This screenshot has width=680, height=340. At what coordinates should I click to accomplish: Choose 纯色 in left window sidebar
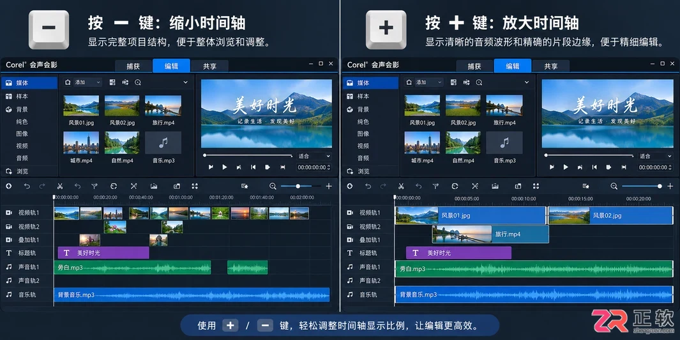tap(22, 121)
